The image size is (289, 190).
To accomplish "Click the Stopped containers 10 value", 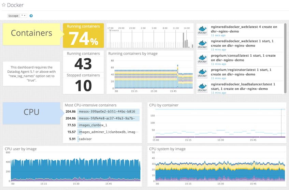I will 83,86.
